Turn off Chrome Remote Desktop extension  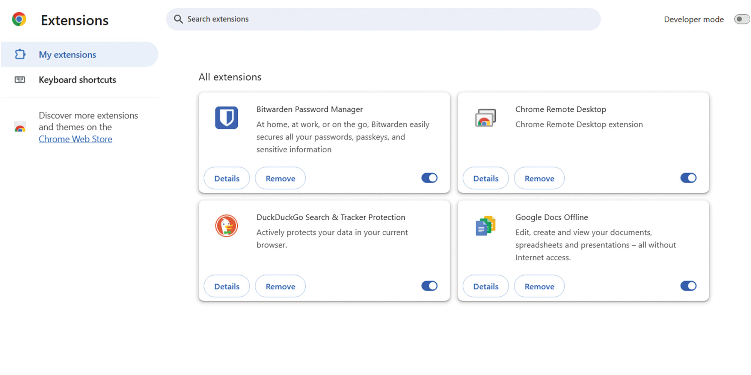[688, 178]
